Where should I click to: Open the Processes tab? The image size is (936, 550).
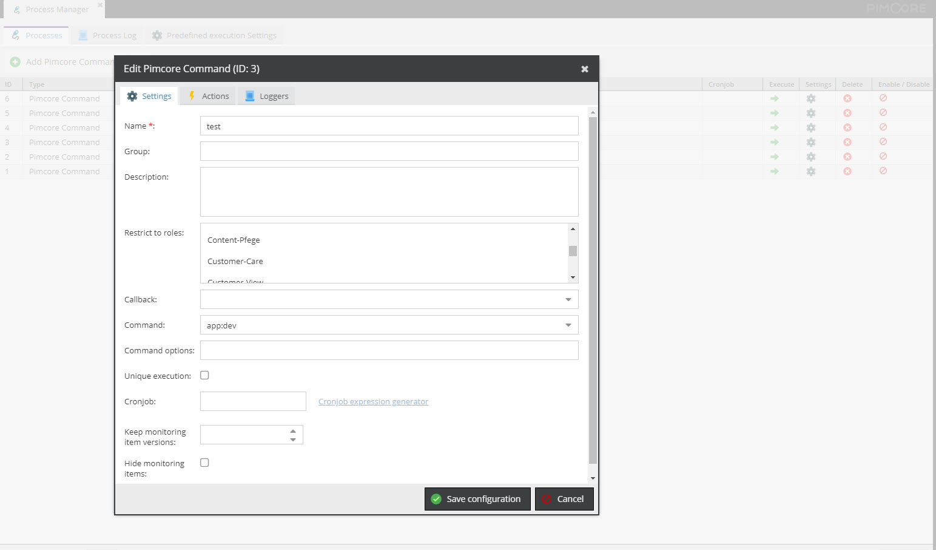pos(36,35)
